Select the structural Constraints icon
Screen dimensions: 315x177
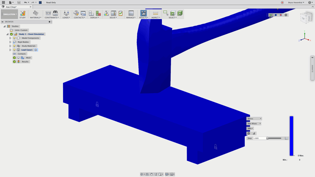pyautogui.click(x=48, y=13)
